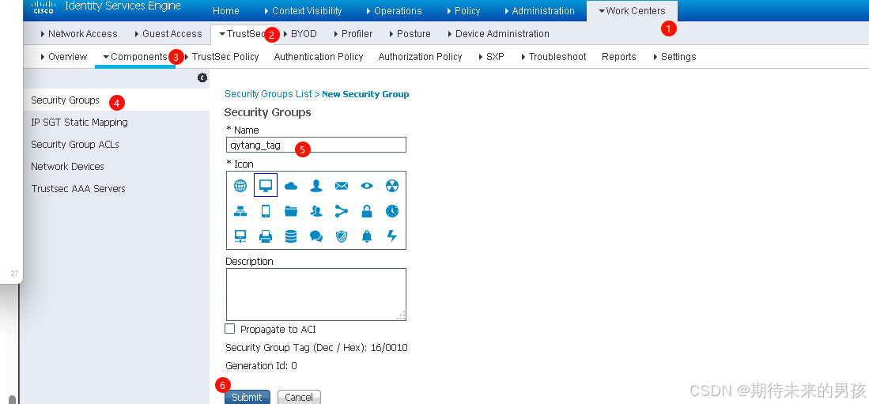This screenshot has height=404, width=869.
Task: Open the Profiler work center tab
Action: pos(353,34)
